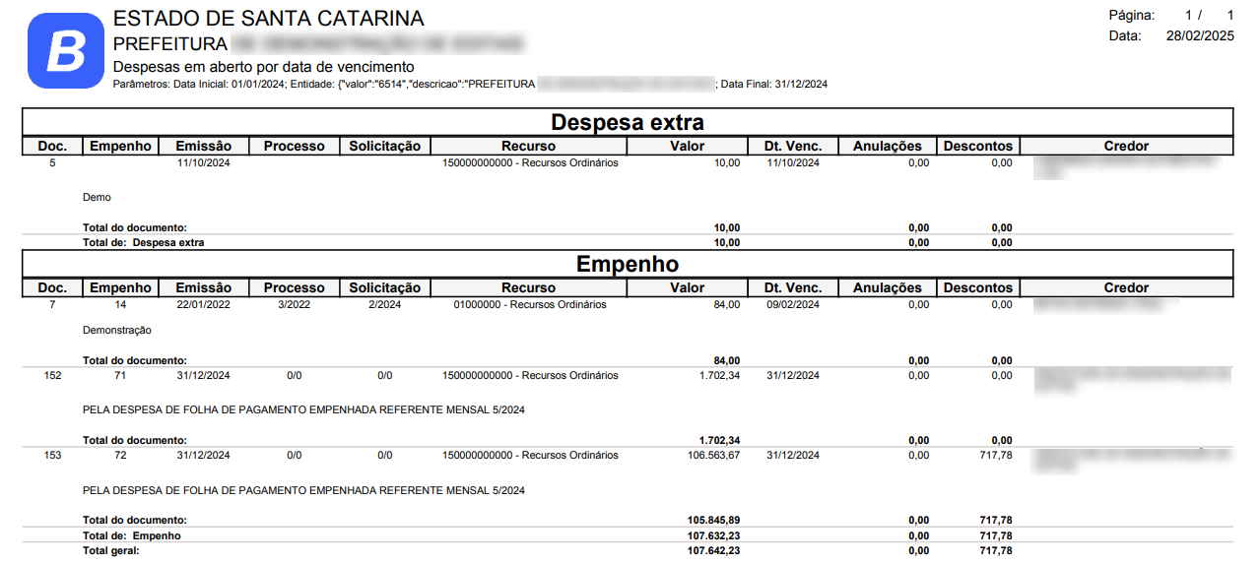This screenshot has width=1260, height=563.
Task: Click the Descontos header in the Empenho table
Action: pyautogui.click(x=977, y=287)
